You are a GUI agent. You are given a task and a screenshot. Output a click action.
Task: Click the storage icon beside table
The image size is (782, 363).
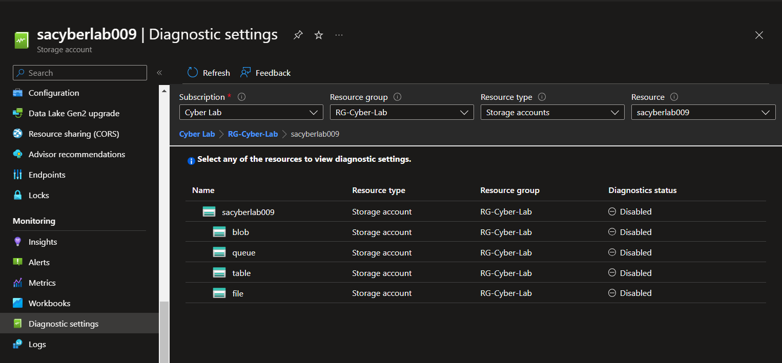coord(219,273)
